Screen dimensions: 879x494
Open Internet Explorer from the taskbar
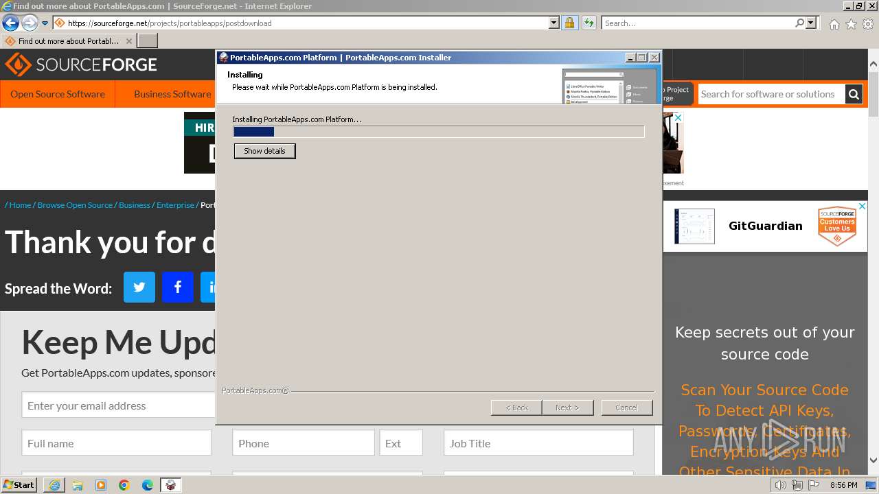click(54, 485)
